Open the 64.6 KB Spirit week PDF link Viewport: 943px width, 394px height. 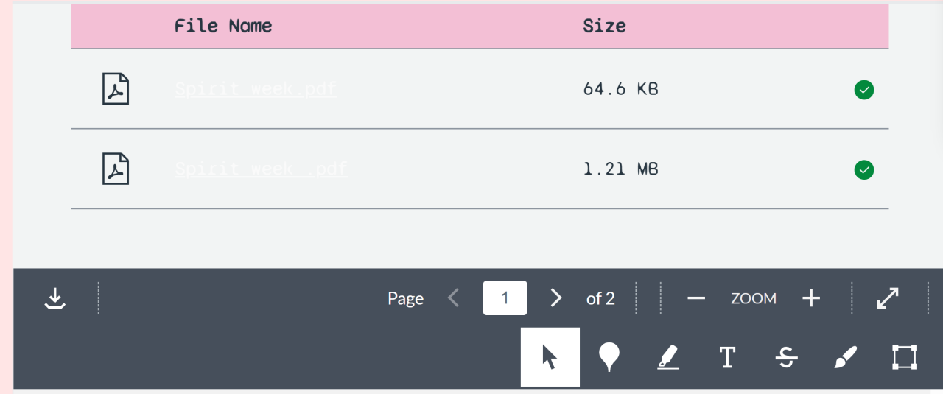[256, 89]
